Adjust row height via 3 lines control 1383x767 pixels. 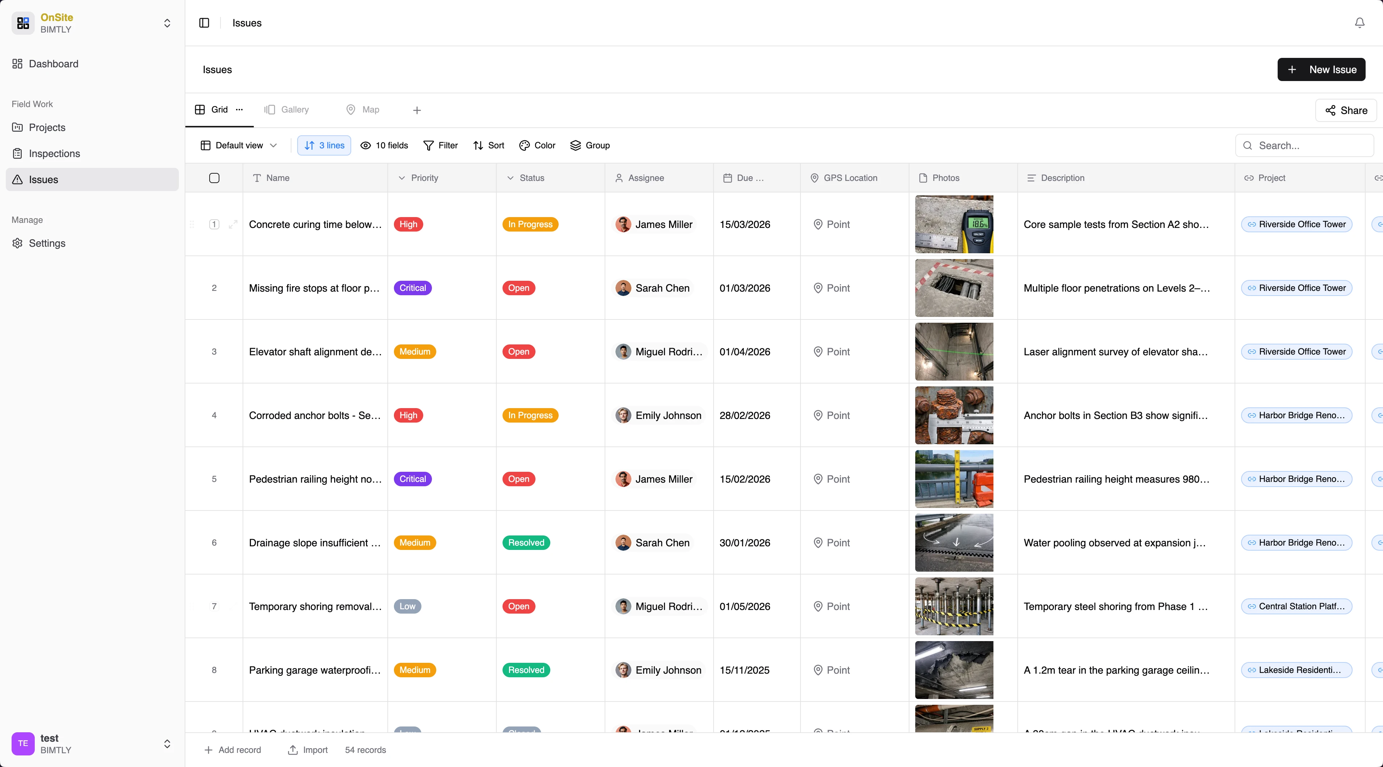(324, 145)
